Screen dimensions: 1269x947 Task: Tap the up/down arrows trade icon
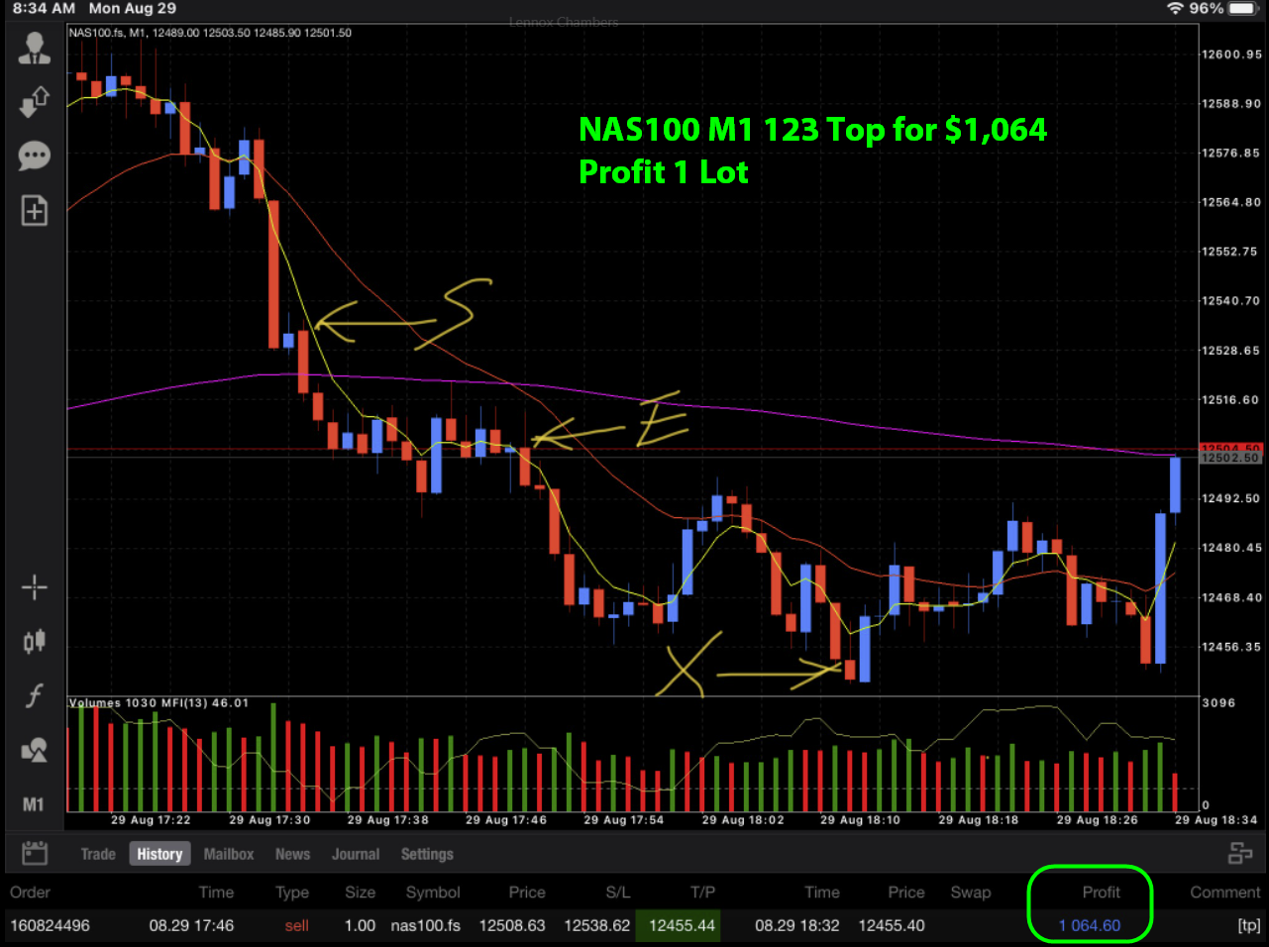tap(34, 101)
